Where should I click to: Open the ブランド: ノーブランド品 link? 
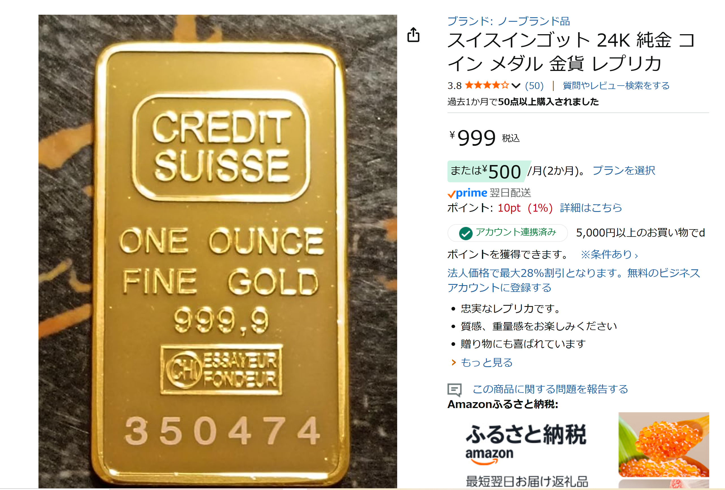[x=509, y=21]
